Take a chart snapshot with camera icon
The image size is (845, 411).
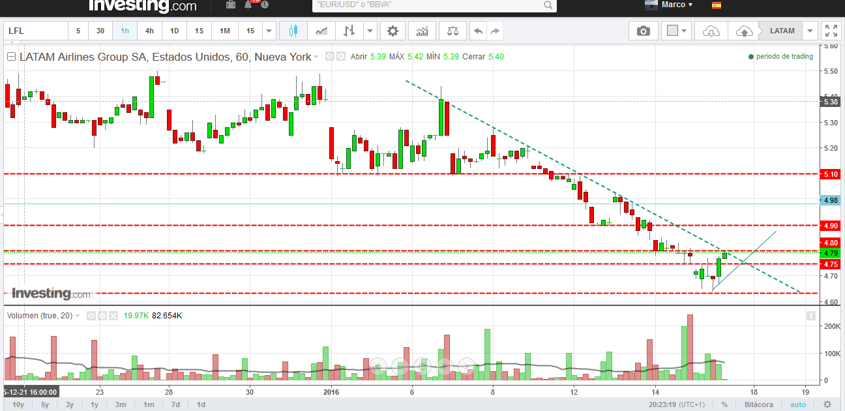tap(644, 31)
